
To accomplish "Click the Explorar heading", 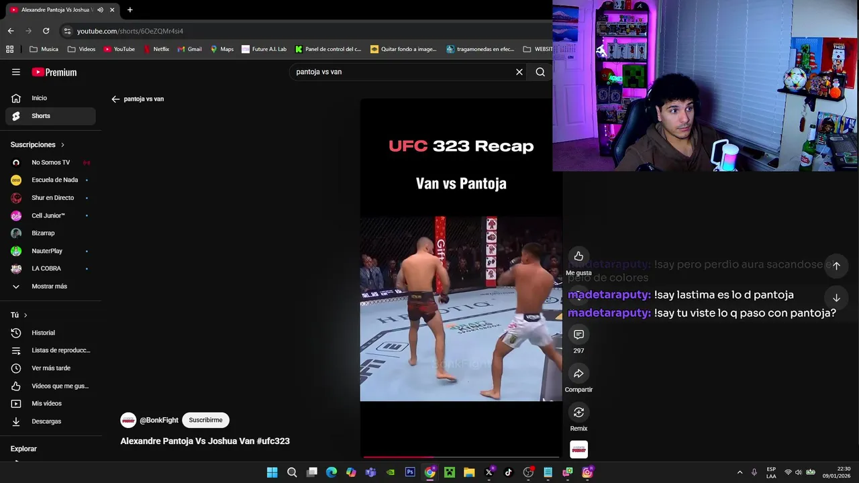I will tap(23, 449).
